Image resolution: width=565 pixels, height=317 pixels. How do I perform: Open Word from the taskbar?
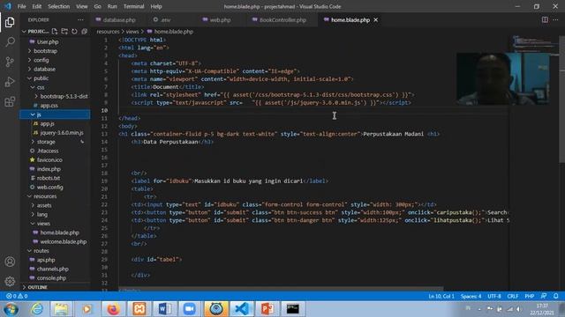(x=165, y=309)
